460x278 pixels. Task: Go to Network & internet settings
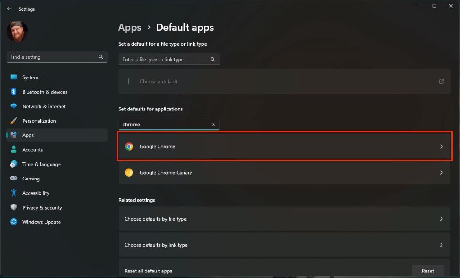point(57,106)
